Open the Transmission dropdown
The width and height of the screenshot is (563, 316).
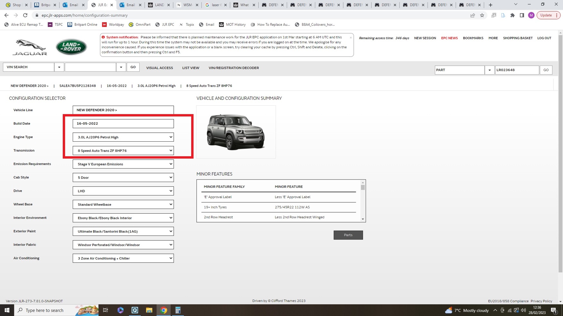point(123,151)
